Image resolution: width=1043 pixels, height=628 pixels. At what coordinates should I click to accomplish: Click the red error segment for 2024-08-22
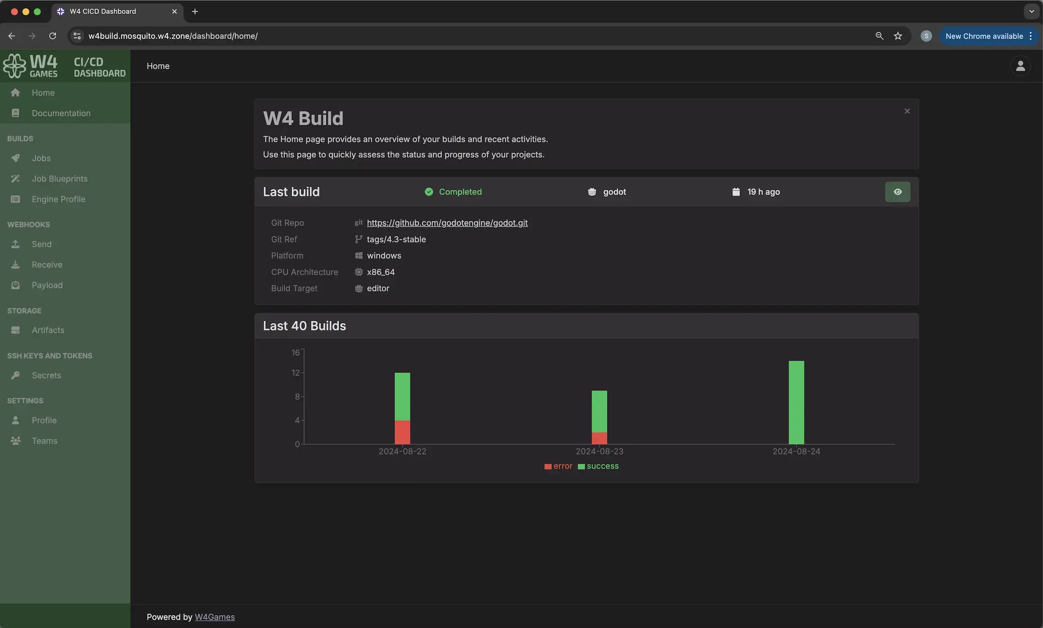[402, 432]
